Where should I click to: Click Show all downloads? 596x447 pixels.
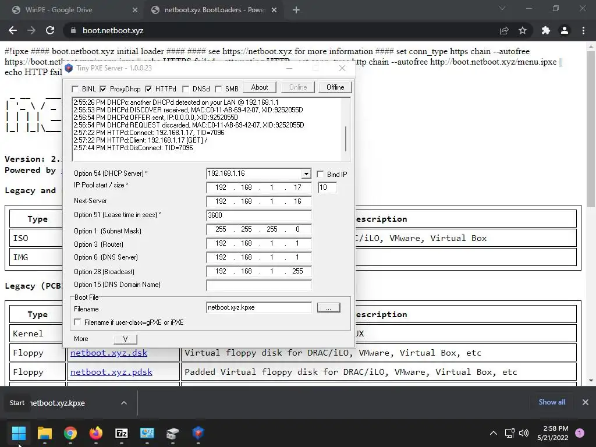552,402
